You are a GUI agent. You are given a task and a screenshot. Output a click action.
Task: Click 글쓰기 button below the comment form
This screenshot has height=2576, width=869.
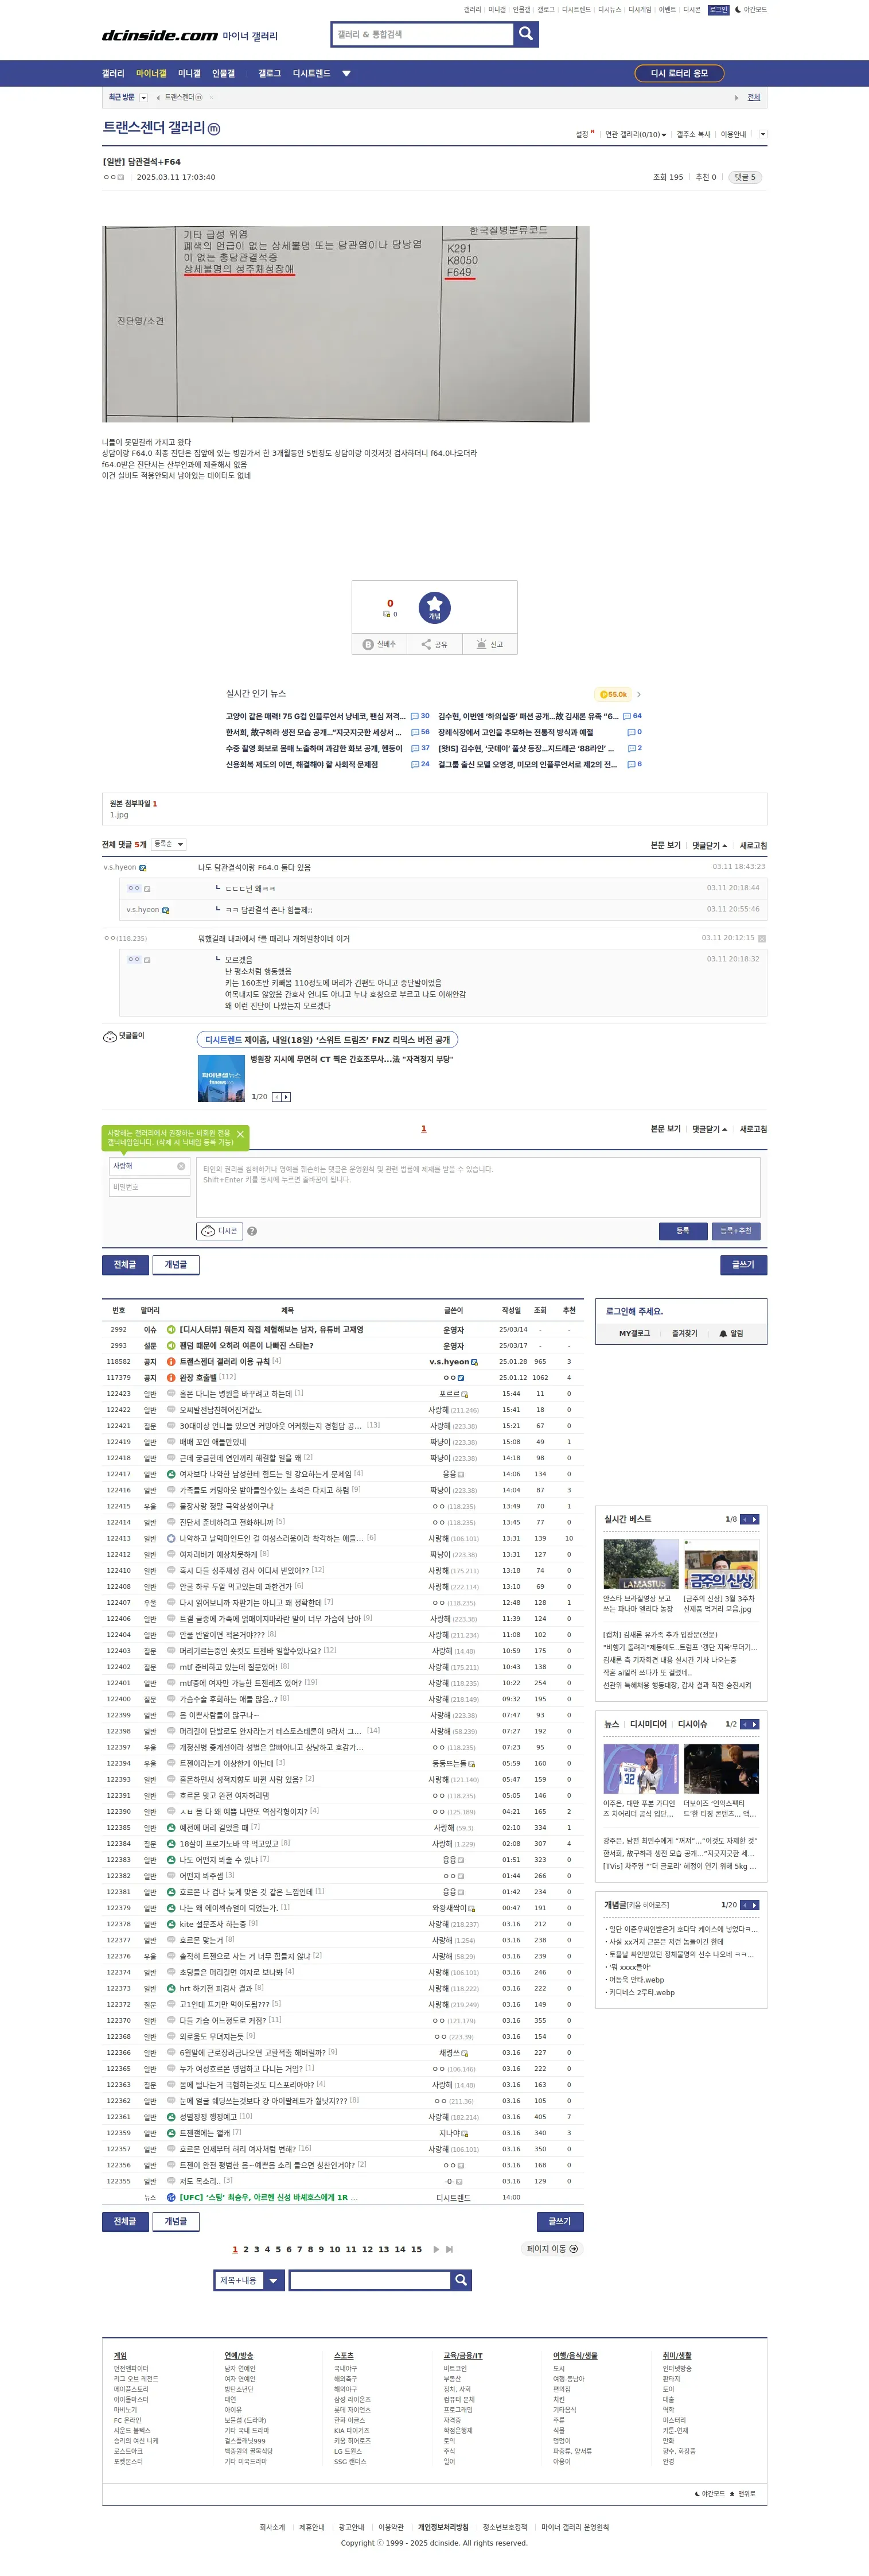click(x=743, y=1265)
